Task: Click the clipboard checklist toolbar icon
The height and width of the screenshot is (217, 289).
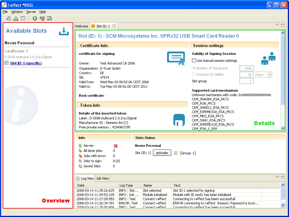Action: pos(9,18)
